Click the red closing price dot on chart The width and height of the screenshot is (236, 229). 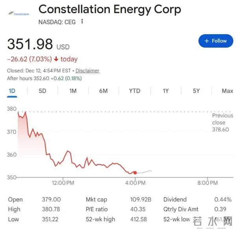(x=135, y=172)
